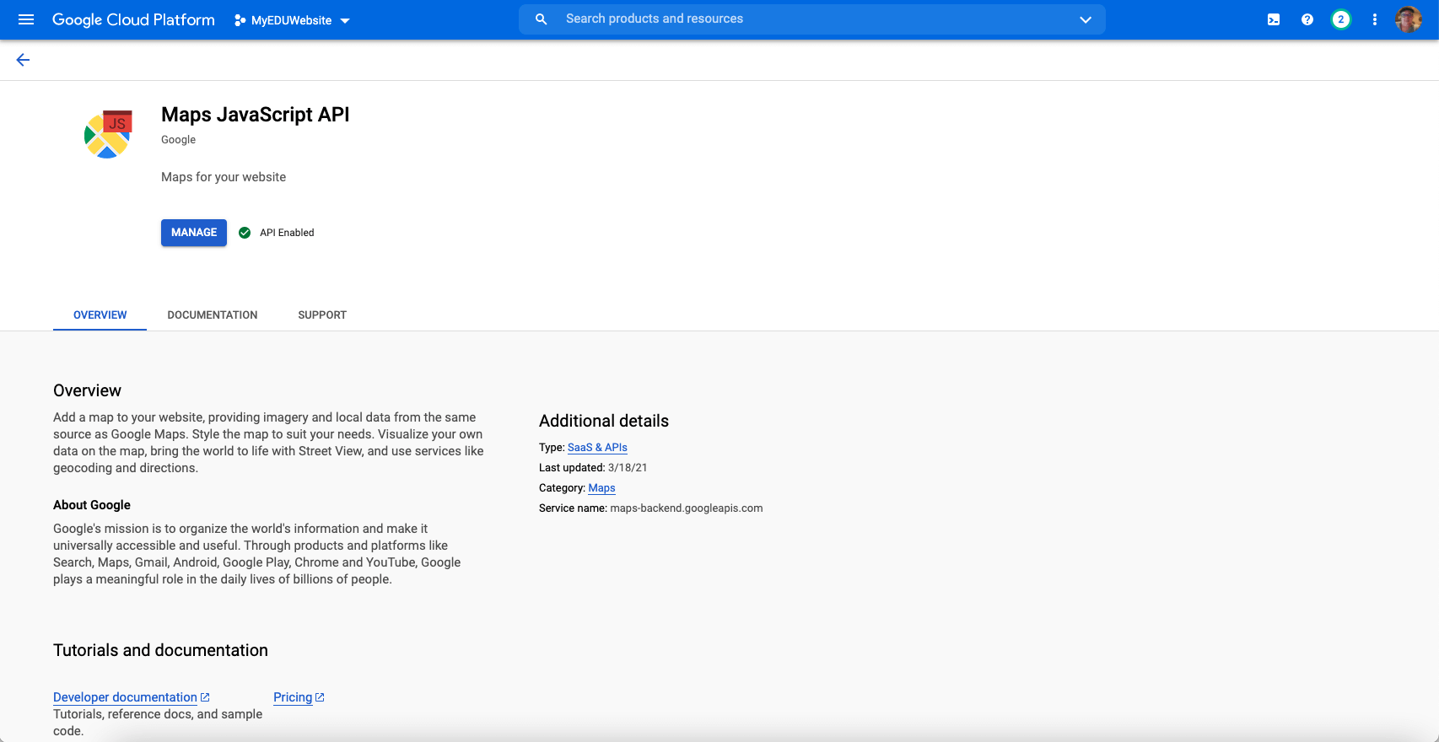Click the green API Enabled checkmark
Viewport: 1439px width, 742px height.
pyautogui.click(x=245, y=233)
